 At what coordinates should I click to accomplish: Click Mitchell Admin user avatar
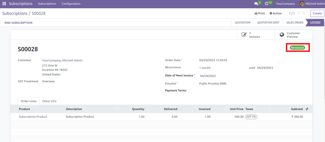(x=302, y=4)
